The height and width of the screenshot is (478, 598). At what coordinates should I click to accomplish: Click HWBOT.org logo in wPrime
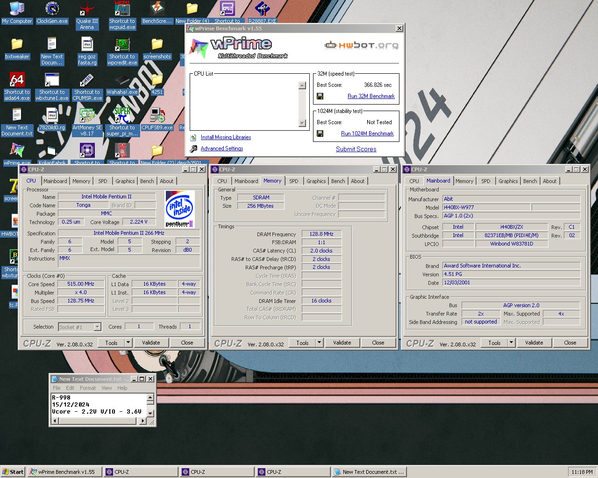pos(362,45)
